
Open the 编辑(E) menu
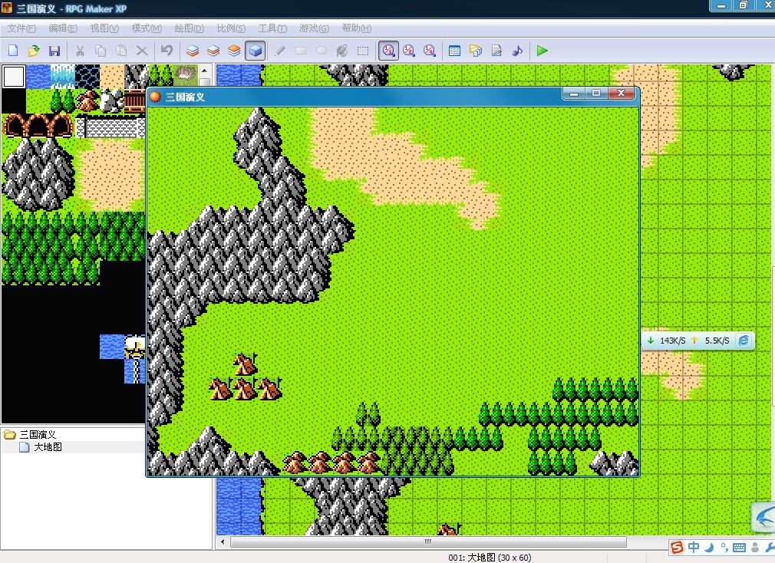tap(63, 28)
